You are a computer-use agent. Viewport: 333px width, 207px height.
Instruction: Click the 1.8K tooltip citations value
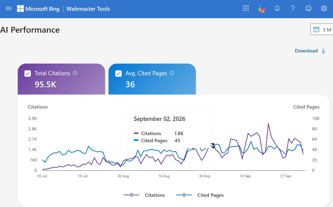point(179,133)
